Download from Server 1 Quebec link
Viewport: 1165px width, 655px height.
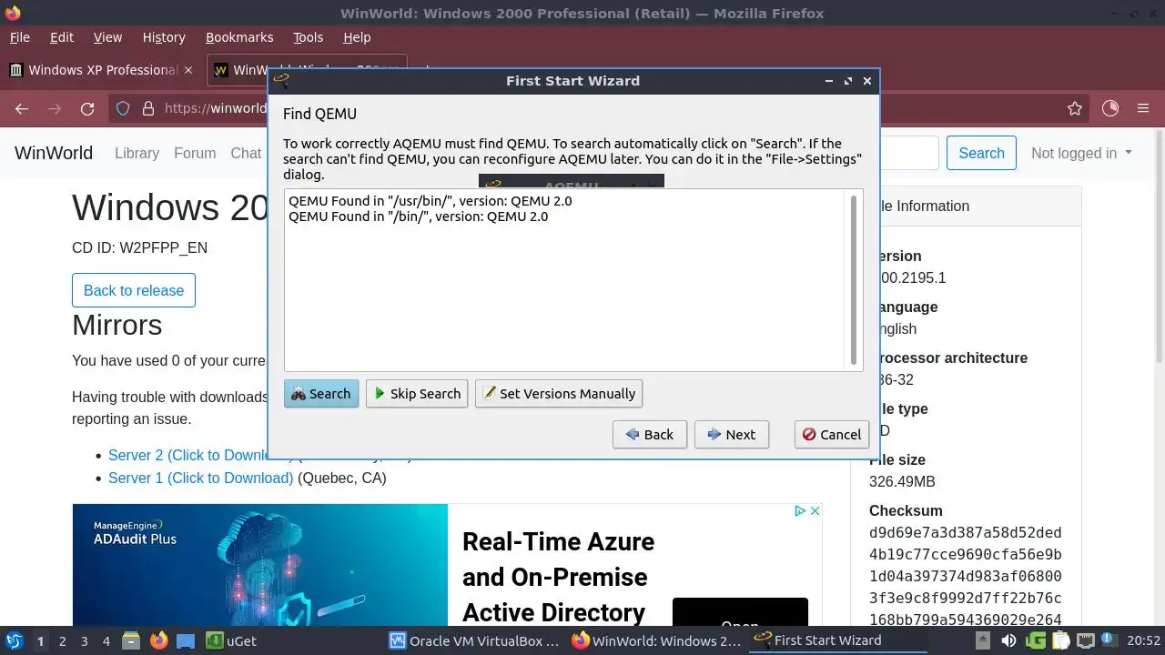pos(200,478)
